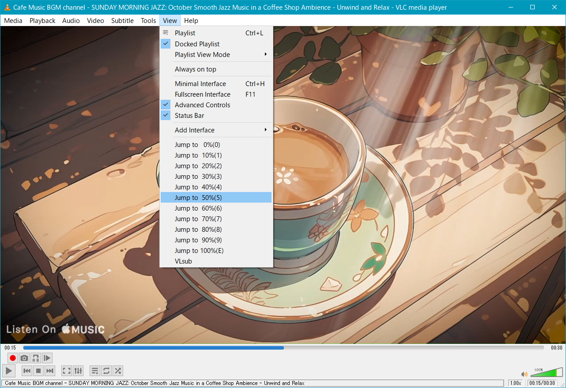Expand Playlist View Mode submenu
This screenshot has height=388, width=566.
coord(216,54)
